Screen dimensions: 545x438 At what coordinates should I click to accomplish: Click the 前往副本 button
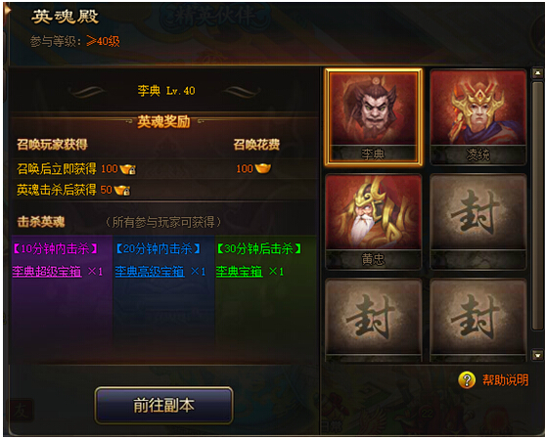coord(163,406)
